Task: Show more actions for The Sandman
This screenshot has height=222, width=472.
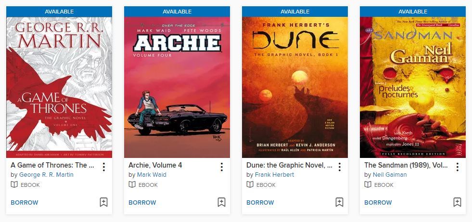Action: pos(458,167)
